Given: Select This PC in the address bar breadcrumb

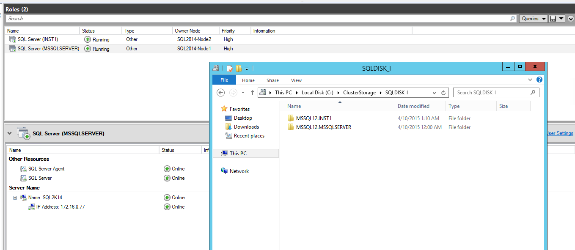Looking at the screenshot, I should coord(283,93).
